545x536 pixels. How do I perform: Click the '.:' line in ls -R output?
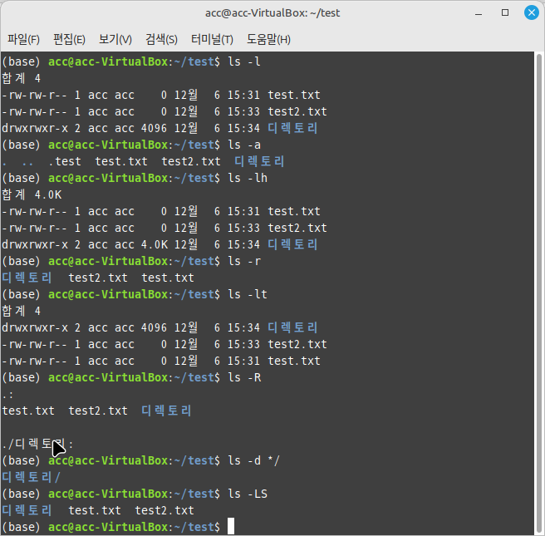tap(7, 396)
